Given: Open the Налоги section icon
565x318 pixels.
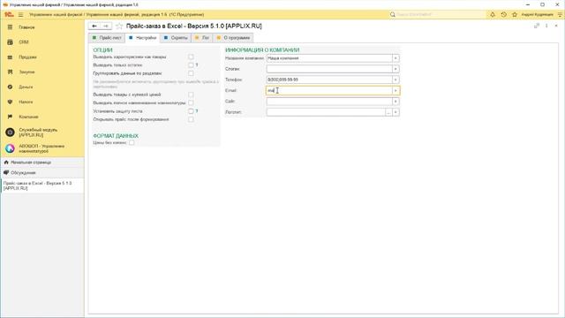Looking at the screenshot, I should click(10, 102).
